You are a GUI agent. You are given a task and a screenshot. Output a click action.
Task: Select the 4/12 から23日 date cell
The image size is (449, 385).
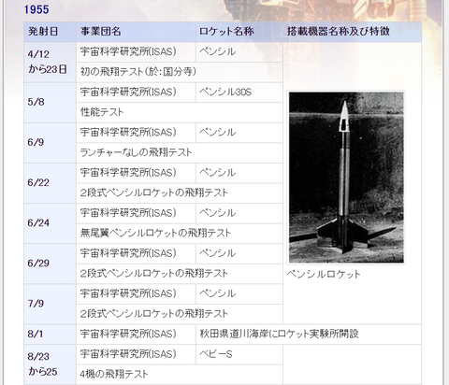click(x=50, y=63)
